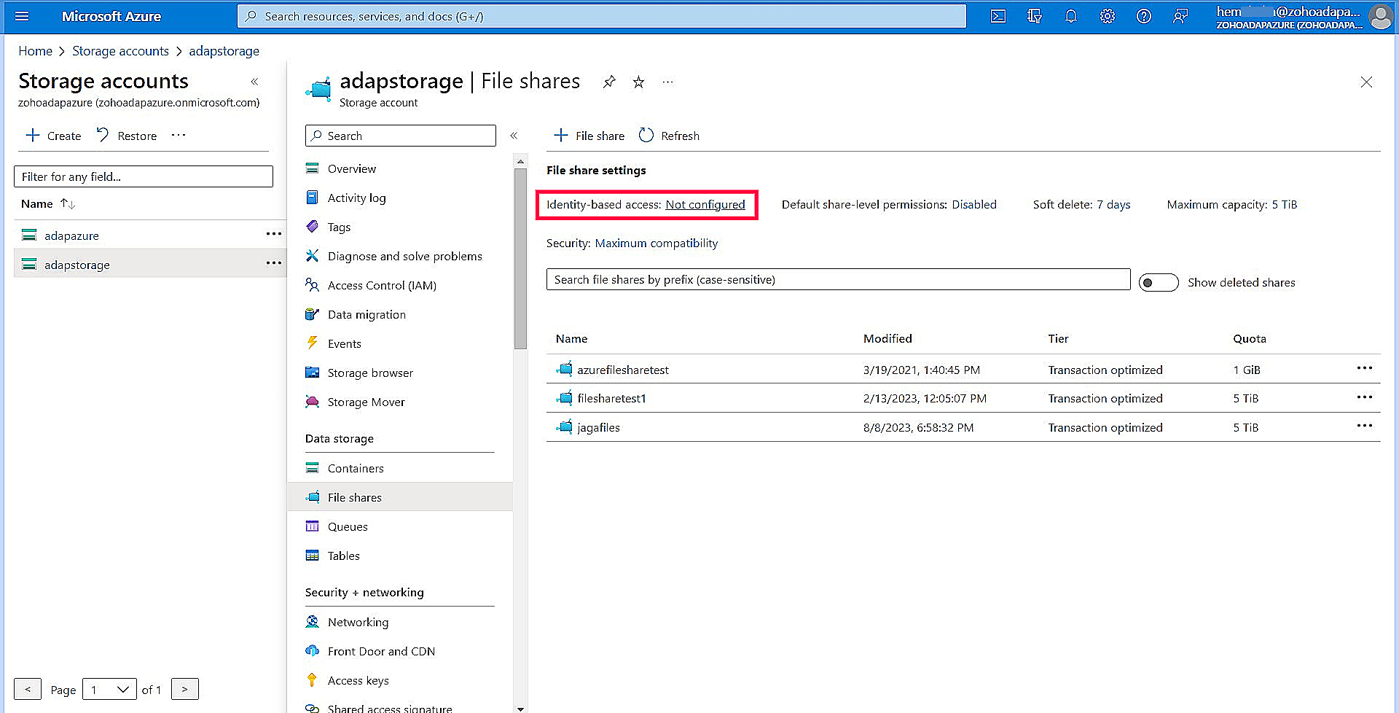
Task: Toggle Show deleted shares switch
Action: tap(1158, 283)
